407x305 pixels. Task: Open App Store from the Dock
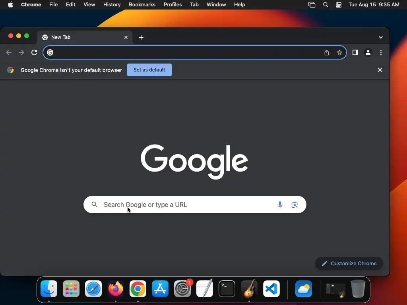[x=160, y=289]
